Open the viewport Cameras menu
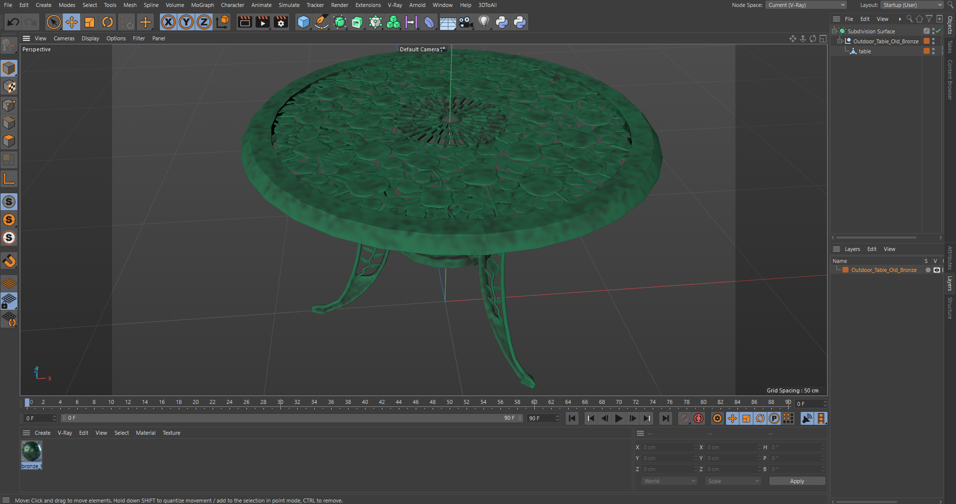 click(64, 38)
